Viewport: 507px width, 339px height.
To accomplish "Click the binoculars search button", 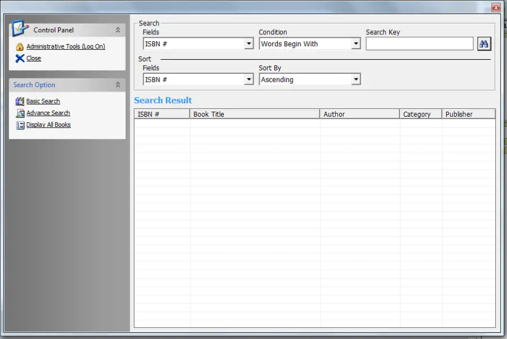I will (x=484, y=43).
